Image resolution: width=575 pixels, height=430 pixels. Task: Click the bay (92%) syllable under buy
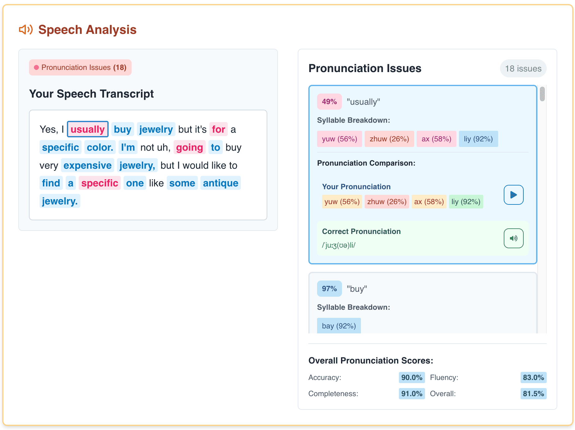339,326
